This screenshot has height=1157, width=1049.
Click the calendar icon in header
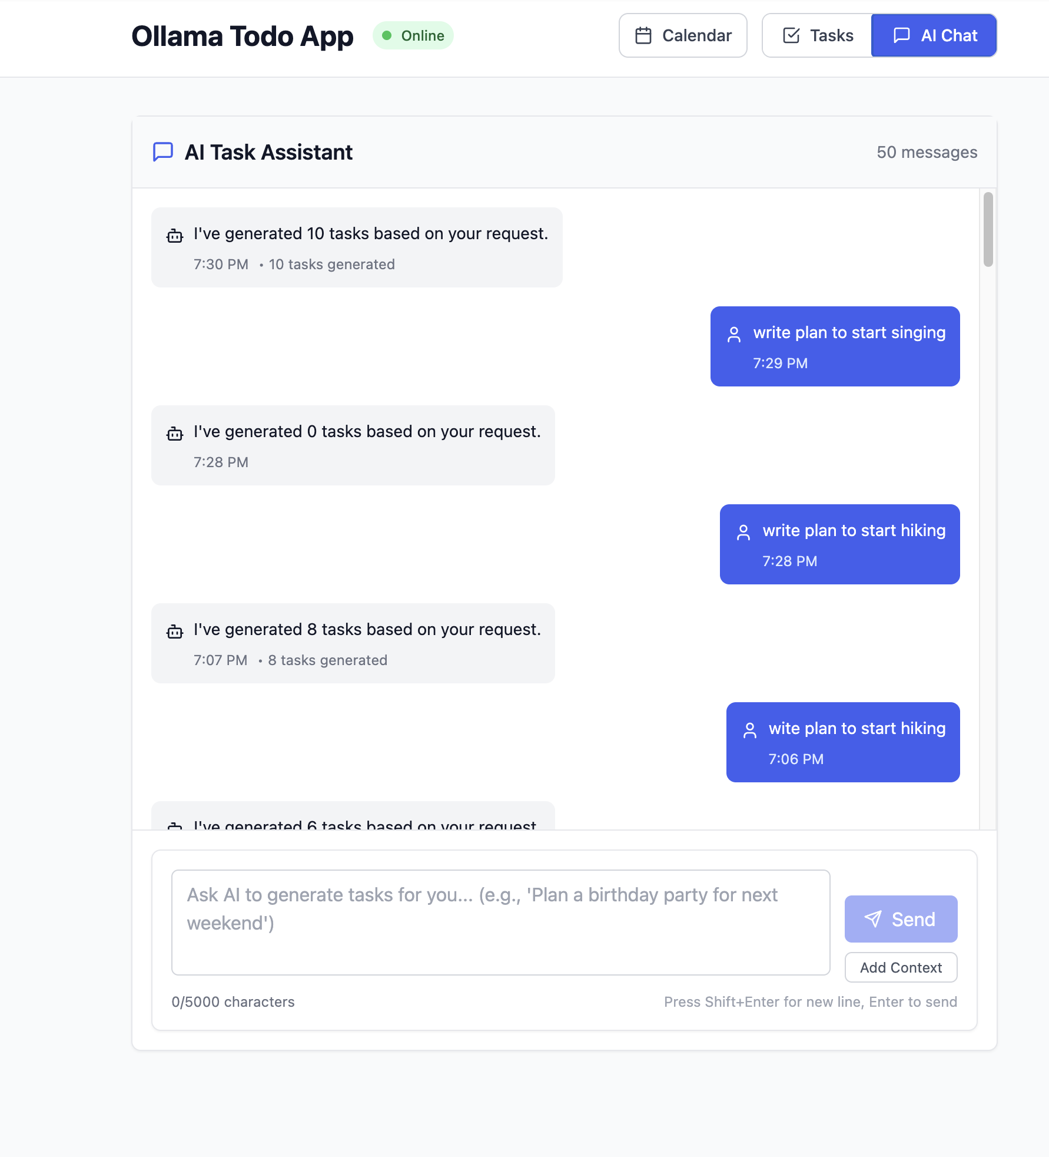[643, 36]
